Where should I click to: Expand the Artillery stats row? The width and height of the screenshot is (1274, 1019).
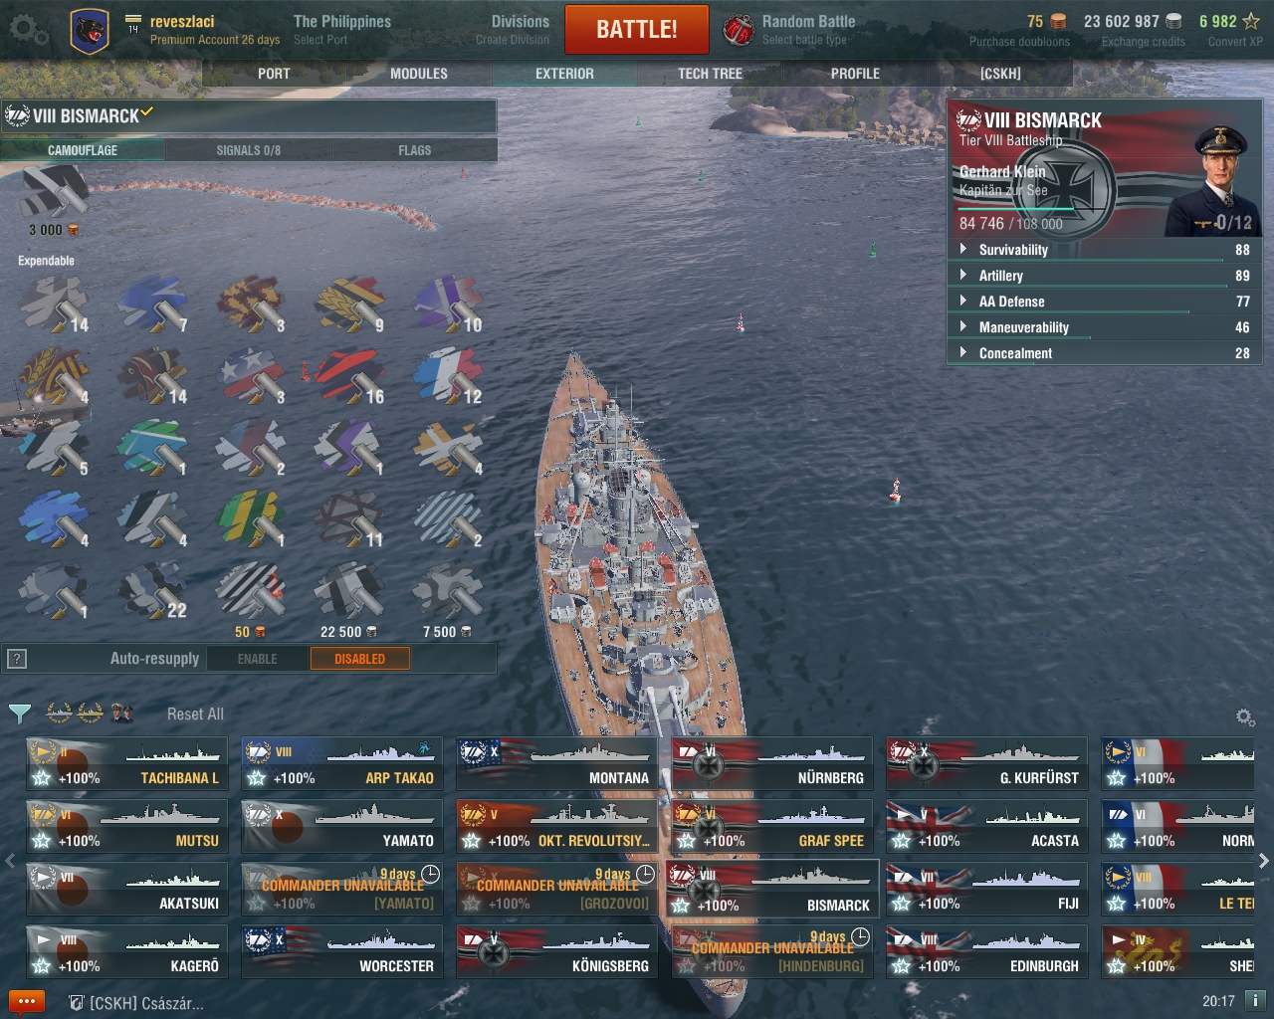coord(1105,276)
